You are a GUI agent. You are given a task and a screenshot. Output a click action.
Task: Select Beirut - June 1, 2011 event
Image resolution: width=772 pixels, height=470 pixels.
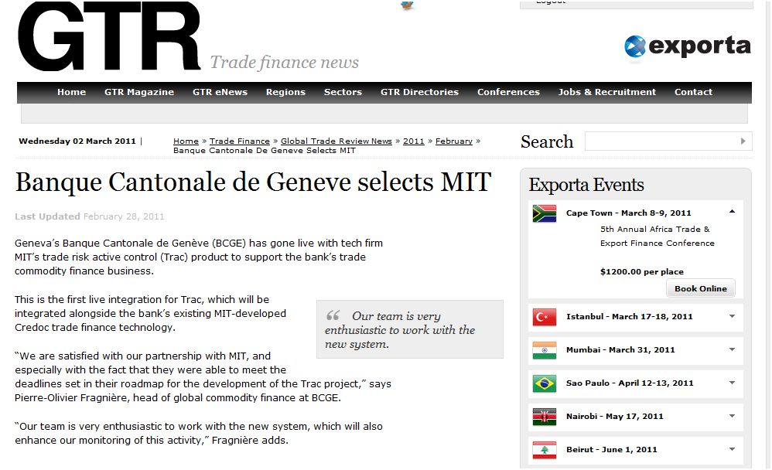click(612, 449)
